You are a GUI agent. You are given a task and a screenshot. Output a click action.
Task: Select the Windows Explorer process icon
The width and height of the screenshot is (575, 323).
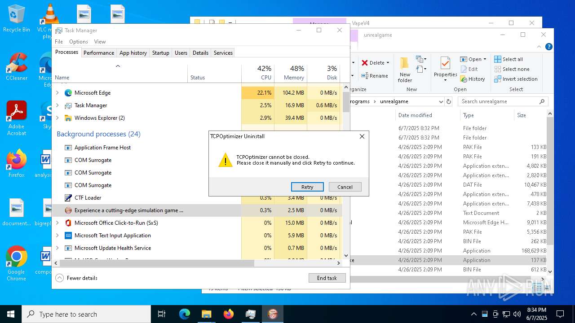click(68, 118)
